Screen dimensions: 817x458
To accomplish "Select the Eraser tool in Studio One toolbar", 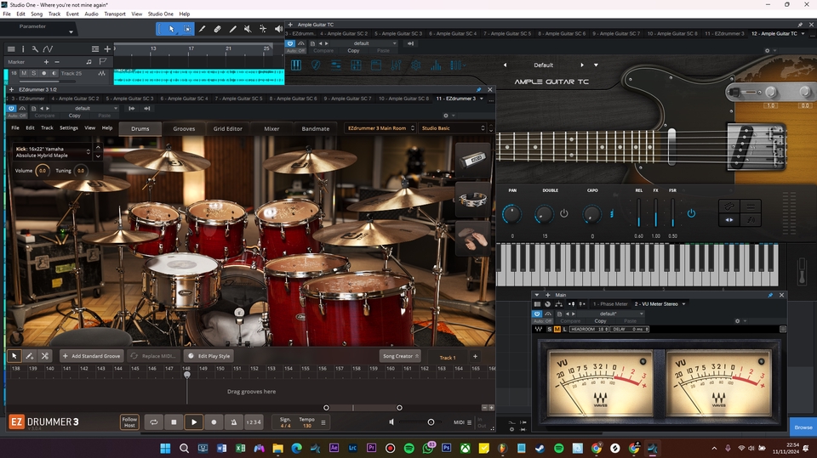I will pyautogui.click(x=217, y=29).
